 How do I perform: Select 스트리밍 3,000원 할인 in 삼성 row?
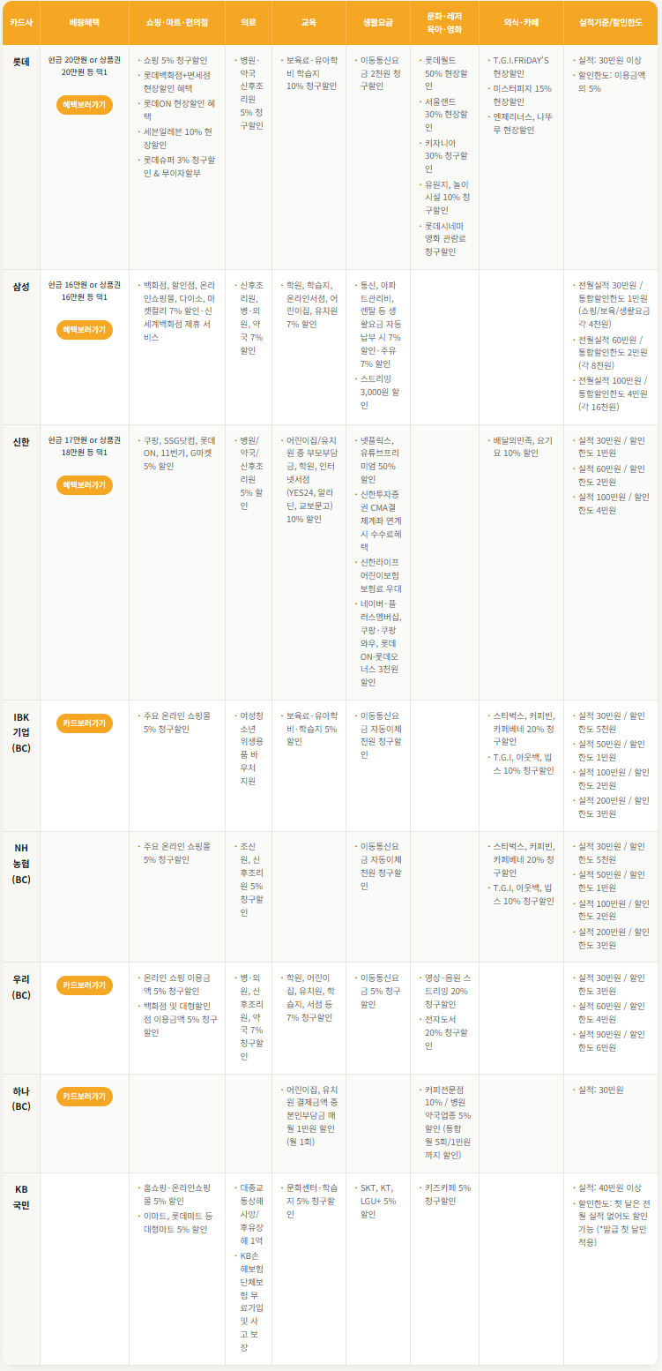[381, 392]
